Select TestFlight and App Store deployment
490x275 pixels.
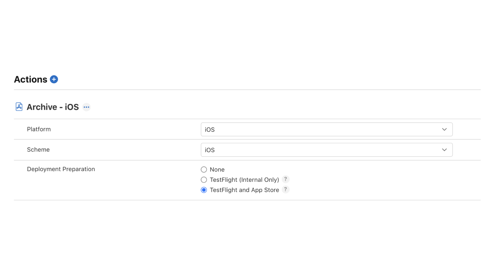(x=204, y=189)
